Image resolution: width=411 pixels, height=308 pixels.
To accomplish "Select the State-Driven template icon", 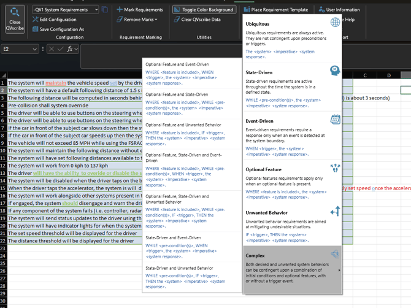I will point(335,72).
